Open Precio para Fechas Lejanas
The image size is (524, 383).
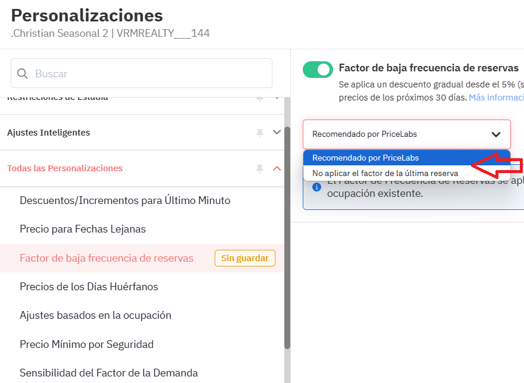point(83,230)
